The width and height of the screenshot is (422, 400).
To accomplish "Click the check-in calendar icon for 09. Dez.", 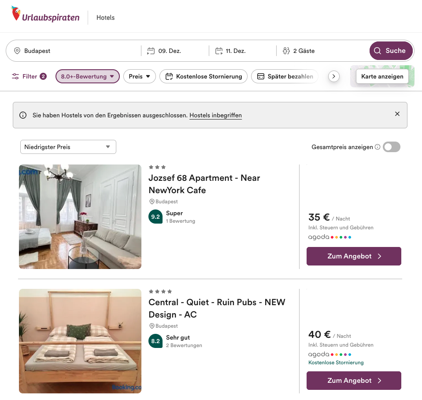I will coord(151,51).
